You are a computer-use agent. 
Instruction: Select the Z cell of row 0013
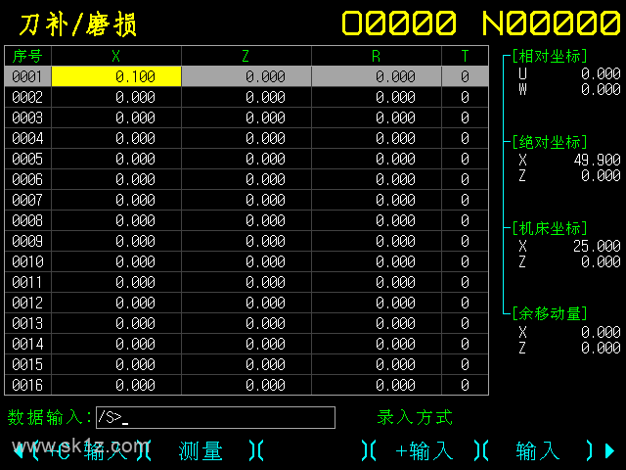(x=246, y=323)
